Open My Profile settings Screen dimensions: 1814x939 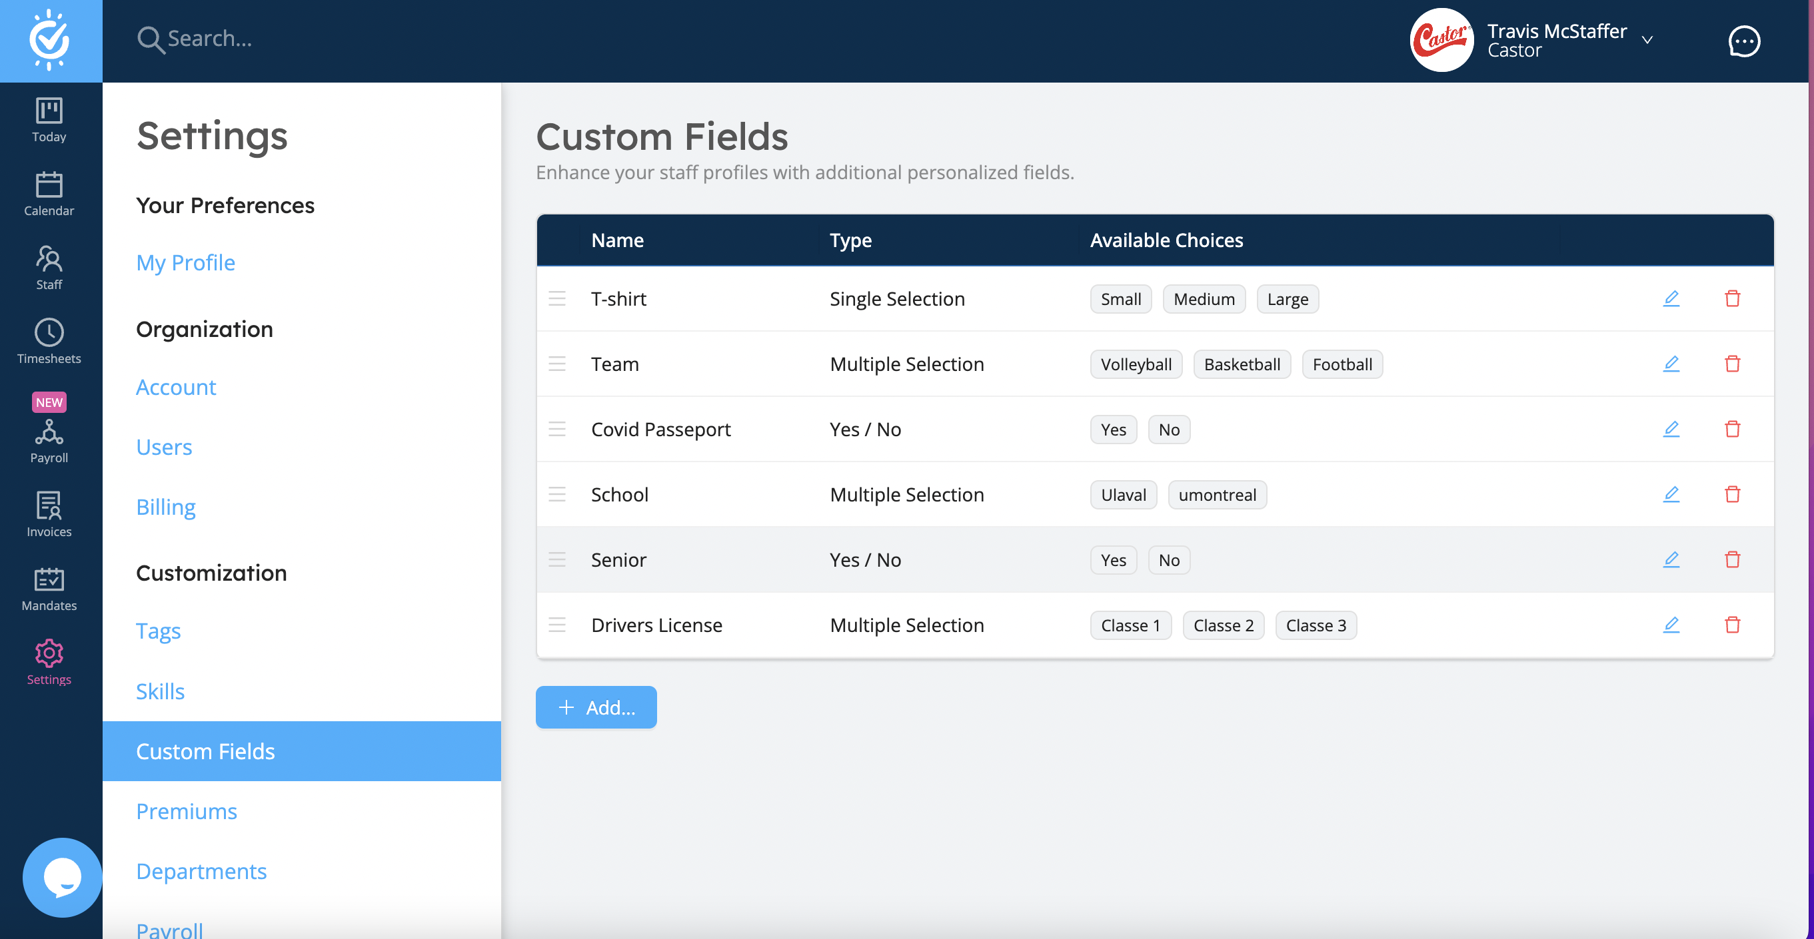[x=186, y=262]
